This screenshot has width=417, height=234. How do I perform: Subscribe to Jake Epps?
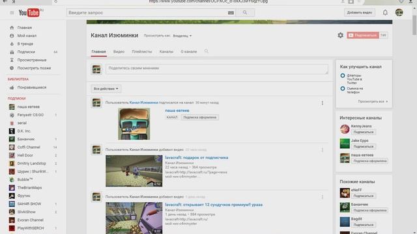pyautogui.click(x=364, y=146)
